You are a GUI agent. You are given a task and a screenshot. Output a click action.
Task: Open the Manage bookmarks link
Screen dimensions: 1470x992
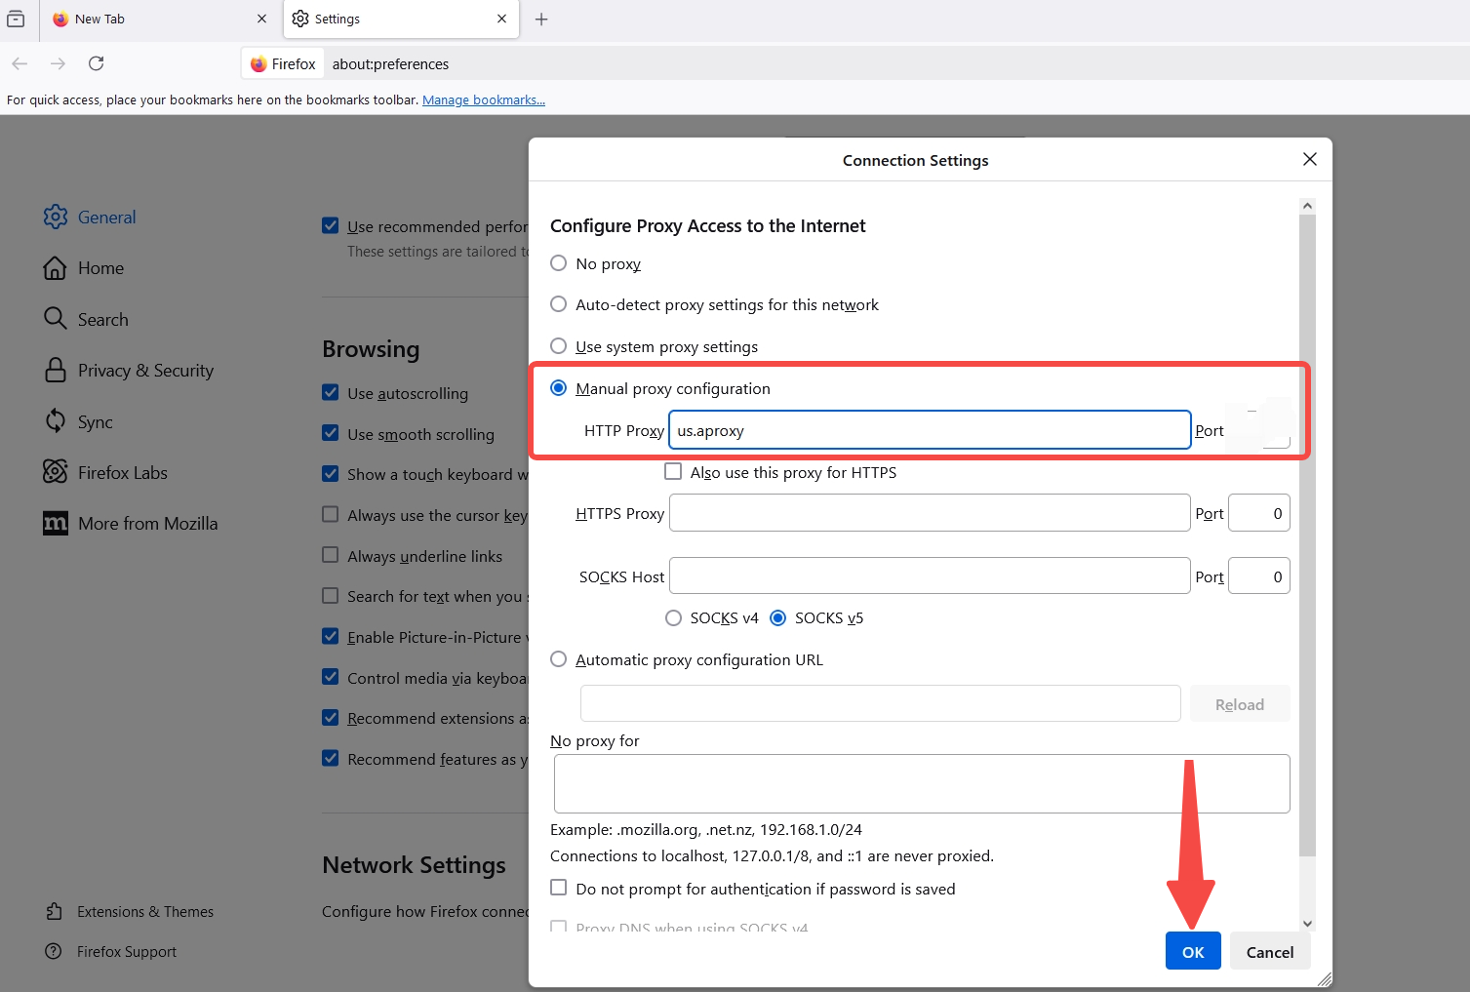[x=484, y=99]
